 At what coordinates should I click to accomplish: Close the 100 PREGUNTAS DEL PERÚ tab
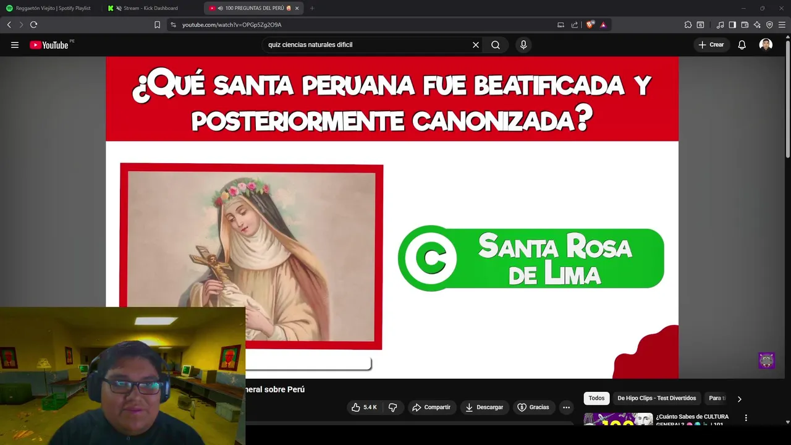[x=297, y=8]
